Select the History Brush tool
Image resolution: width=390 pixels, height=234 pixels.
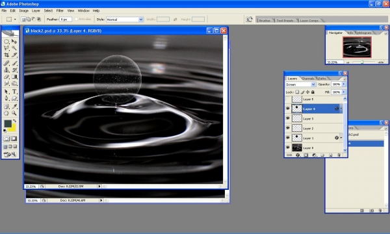click(x=14, y=70)
